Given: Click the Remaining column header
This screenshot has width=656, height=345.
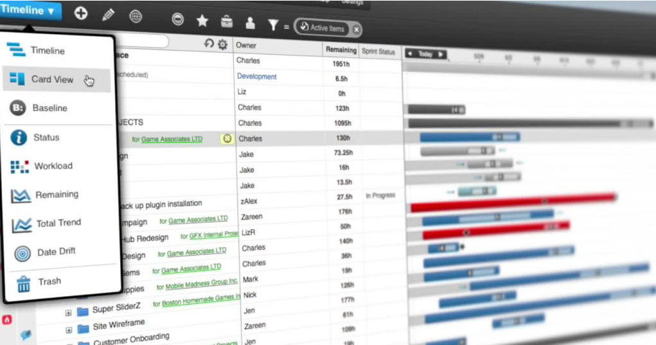Looking at the screenshot, I should point(341,49).
